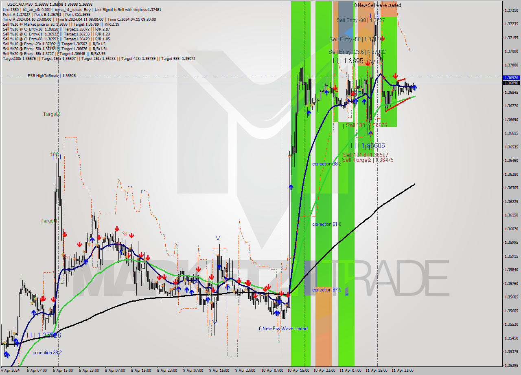Click the 'Sell %10 @ C_Entry88' line
Viewport: 521px width, 375px height.
(56, 39)
